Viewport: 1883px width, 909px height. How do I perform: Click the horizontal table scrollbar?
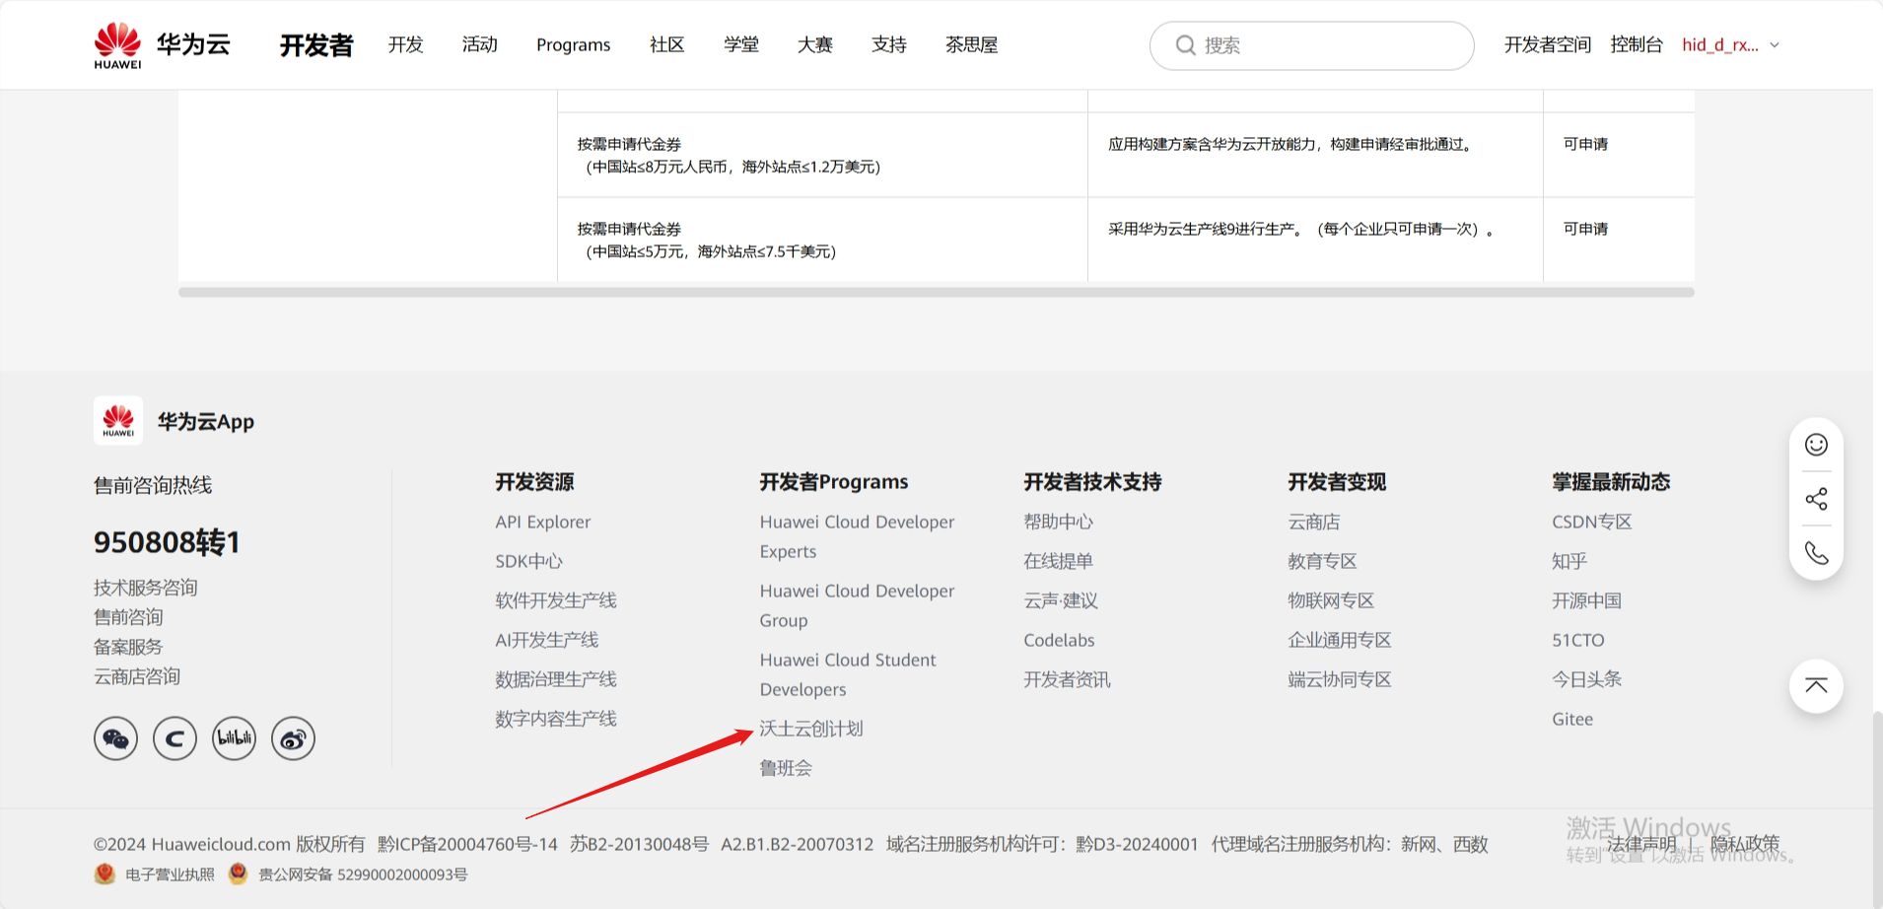pos(936,293)
